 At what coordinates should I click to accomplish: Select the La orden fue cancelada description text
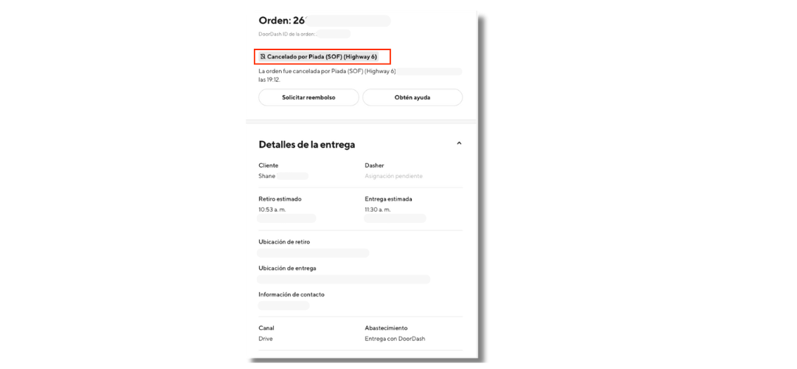tap(328, 75)
